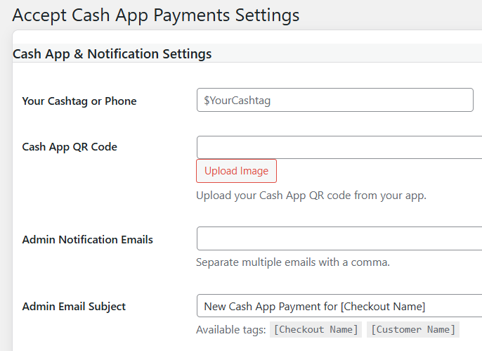This screenshot has width=482, height=351.
Task: Click inside the New Cash App Payment subject text
Action: [x=315, y=307]
